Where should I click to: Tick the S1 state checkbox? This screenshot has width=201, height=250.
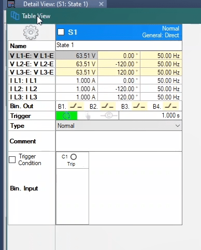pos(61,32)
